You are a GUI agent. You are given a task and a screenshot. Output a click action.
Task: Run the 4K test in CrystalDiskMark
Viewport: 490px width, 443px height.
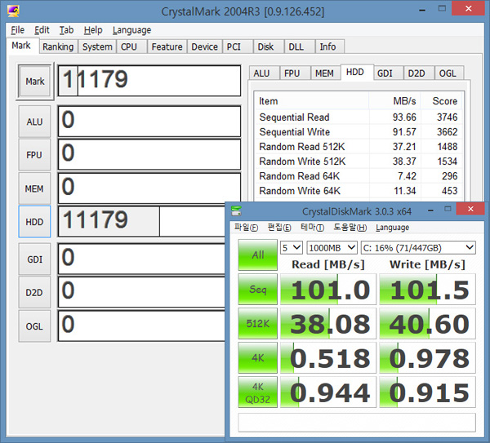[x=257, y=358]
